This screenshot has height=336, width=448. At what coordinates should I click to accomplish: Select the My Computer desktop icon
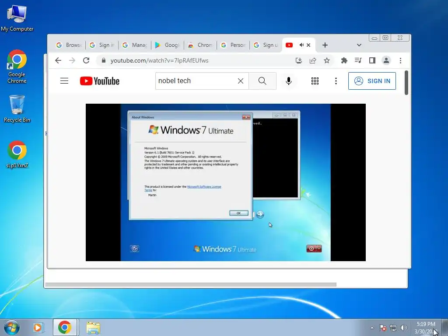pyautogui.click(x=17, y=17)
